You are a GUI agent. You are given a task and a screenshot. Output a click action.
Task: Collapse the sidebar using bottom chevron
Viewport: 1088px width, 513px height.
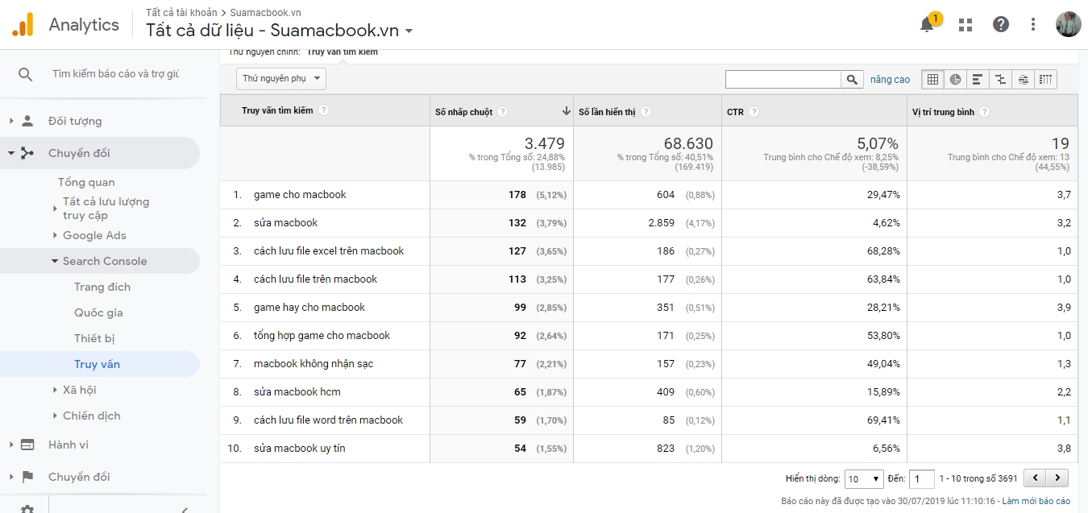coord(185,509)
